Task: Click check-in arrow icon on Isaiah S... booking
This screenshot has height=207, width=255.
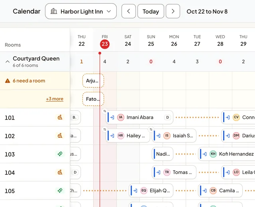Action: pos(158,136)
